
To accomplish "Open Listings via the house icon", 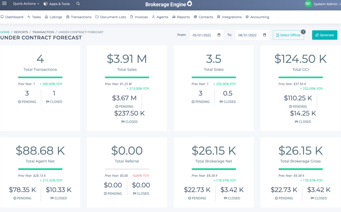I will (x=46, y=17).
